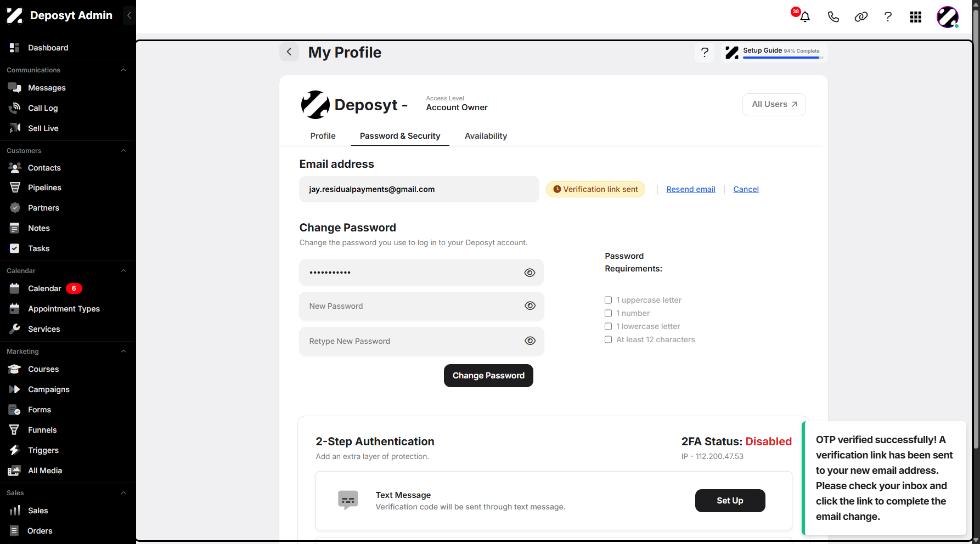Cancel the email change
The height and width of the screenshot is (544, 980).
[x=746, y=189]
